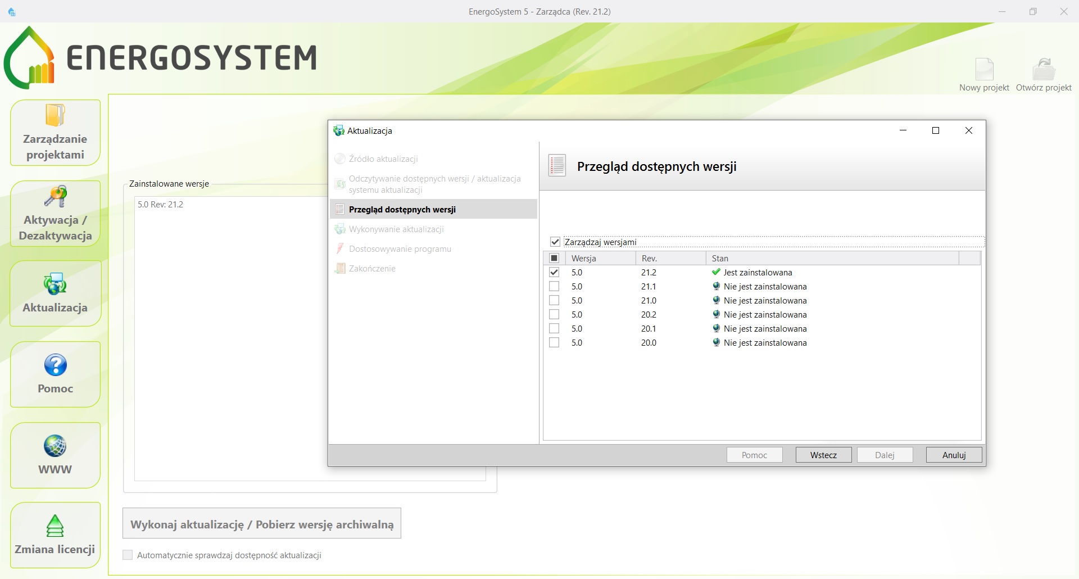The height and width of the screenshot is (579, 1079).
Task: Maximize the Aktualizacja dialog window
Action: pos(936,130)
